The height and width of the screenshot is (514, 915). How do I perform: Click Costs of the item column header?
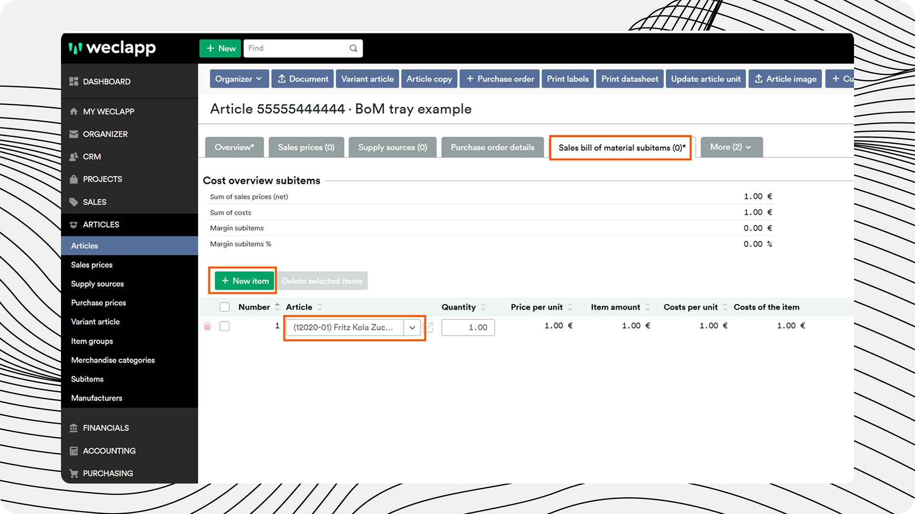766,307
